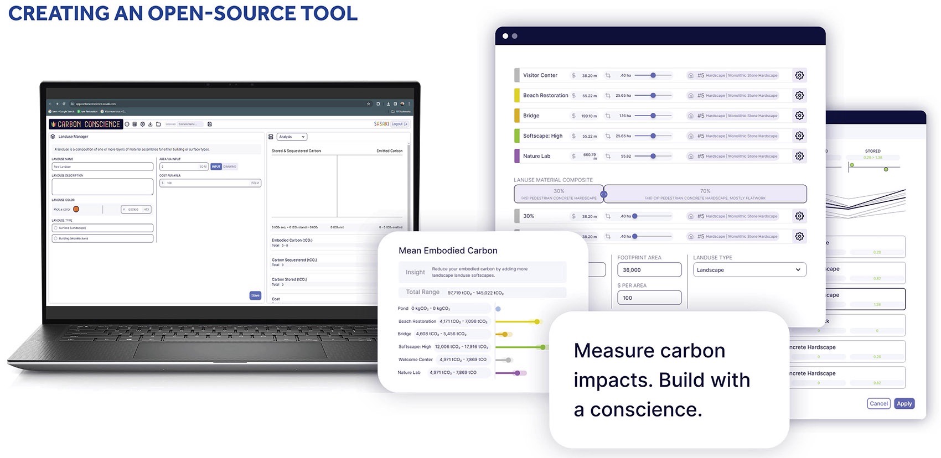This screenshot has width=941, height=458.
Task: Select the 30% Pedestrian Concrete Hardscape segment
Action: click(x=559, y=194)
